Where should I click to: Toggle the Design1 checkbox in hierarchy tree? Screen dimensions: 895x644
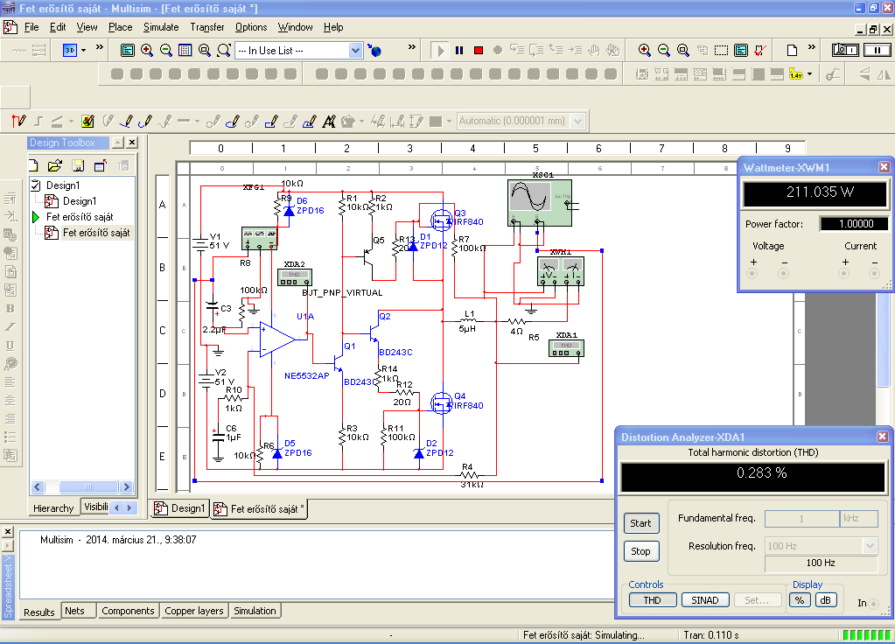[36, 185]
